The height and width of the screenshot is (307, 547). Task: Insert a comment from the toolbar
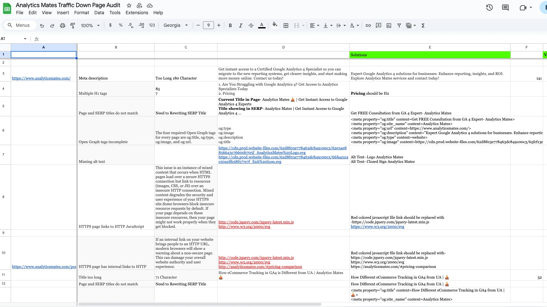tap(379, 26)
